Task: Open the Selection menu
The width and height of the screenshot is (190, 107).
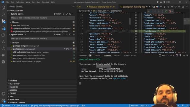Action: [x=20, y=2]
